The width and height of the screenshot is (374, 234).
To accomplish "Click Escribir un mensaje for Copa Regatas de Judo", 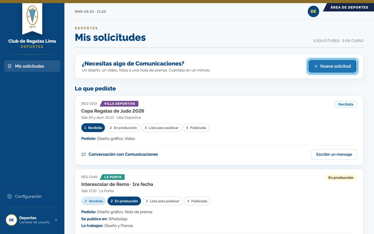I will point(334,154).
